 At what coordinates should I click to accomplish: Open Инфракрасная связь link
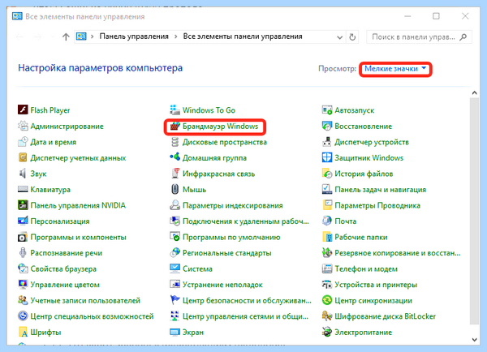218,174
